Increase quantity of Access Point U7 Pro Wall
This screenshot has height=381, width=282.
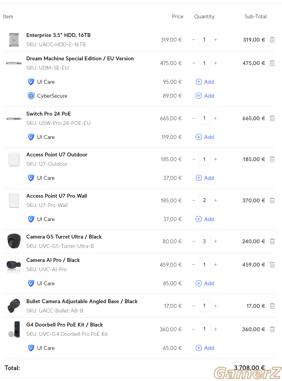215,200
